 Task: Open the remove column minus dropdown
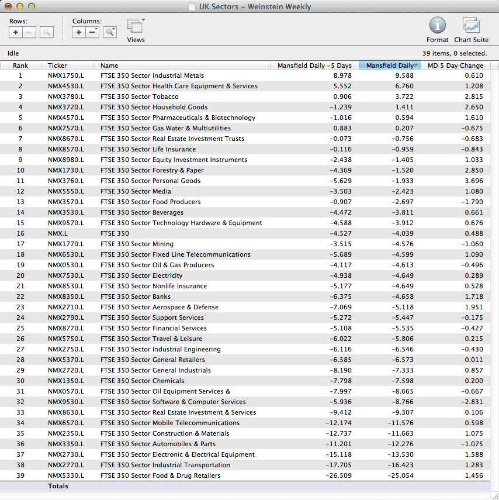click(x=93, y=32)
